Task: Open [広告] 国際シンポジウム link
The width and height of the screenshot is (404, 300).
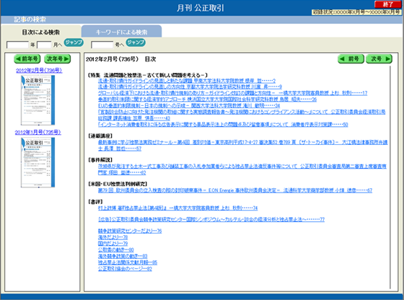Action: click(x=211, y=219)
